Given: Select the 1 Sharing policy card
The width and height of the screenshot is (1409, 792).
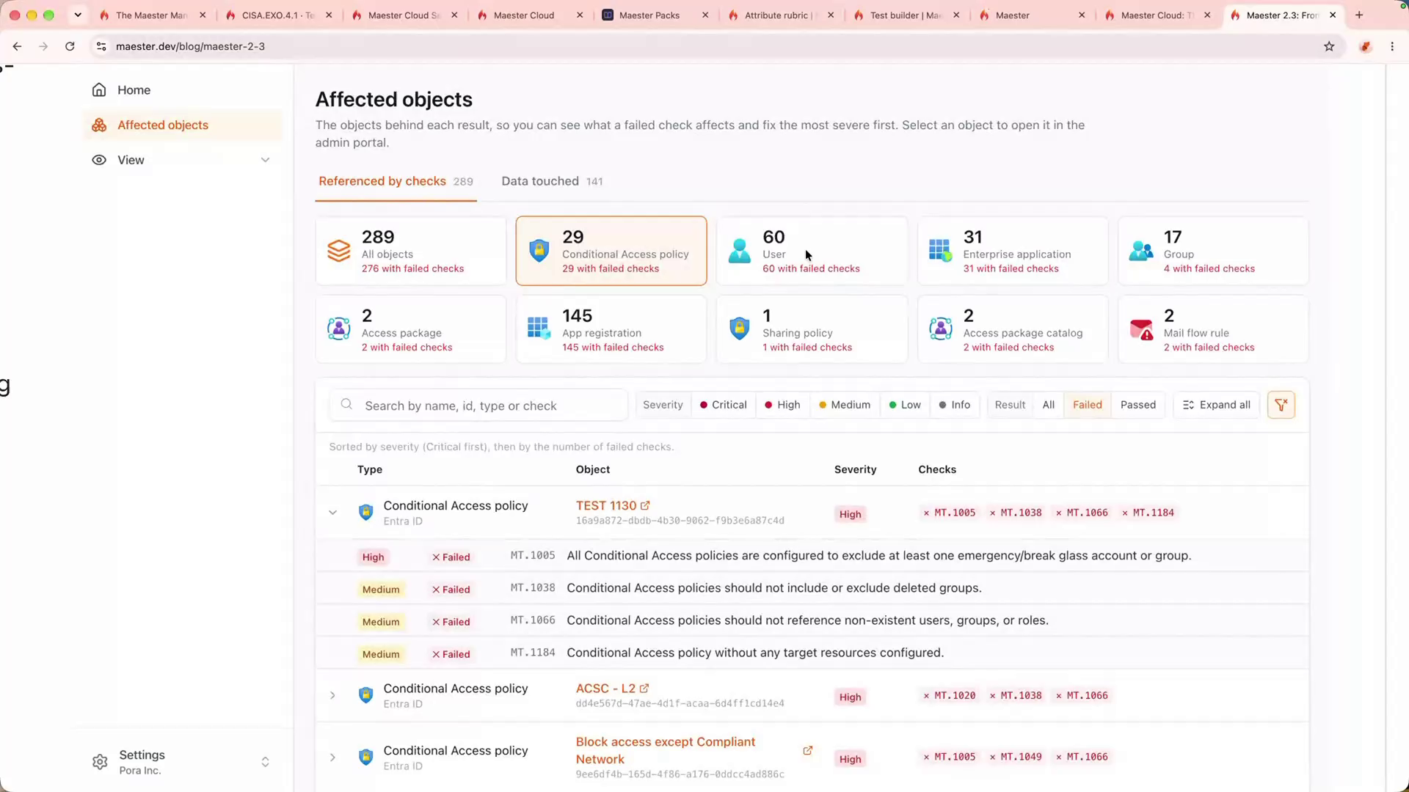Looking at the screenshot, I should [x=812, y=329].
